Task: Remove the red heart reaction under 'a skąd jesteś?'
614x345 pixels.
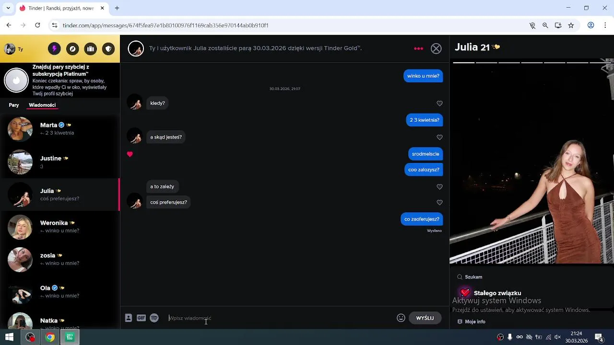Action: tap(130, 154)
